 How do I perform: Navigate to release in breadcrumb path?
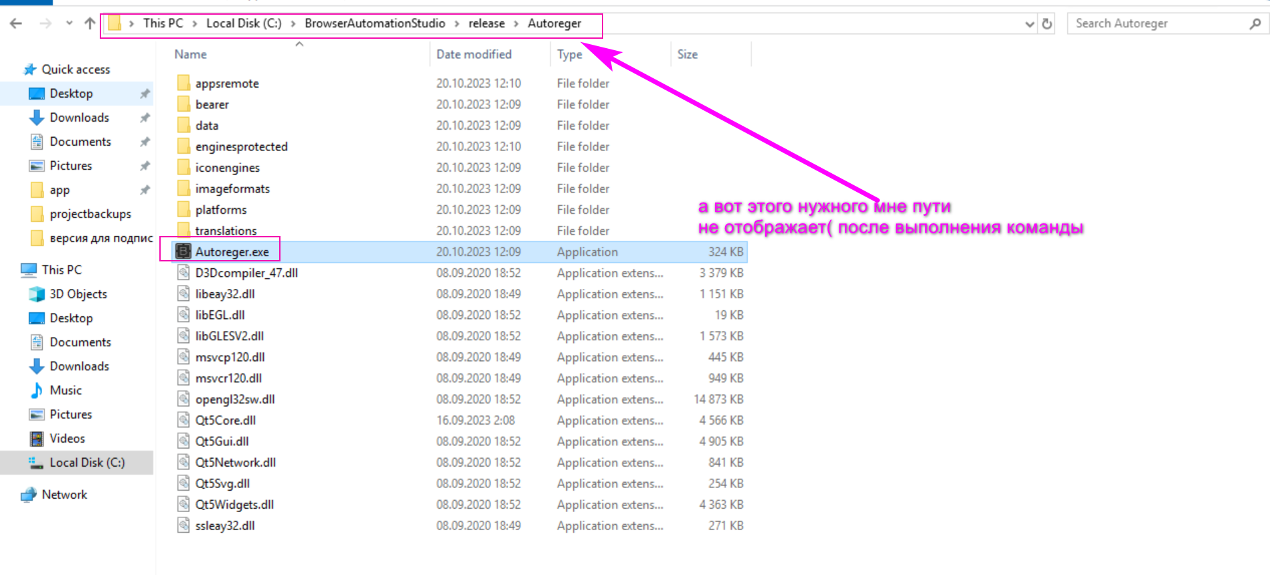coord(486,23)
